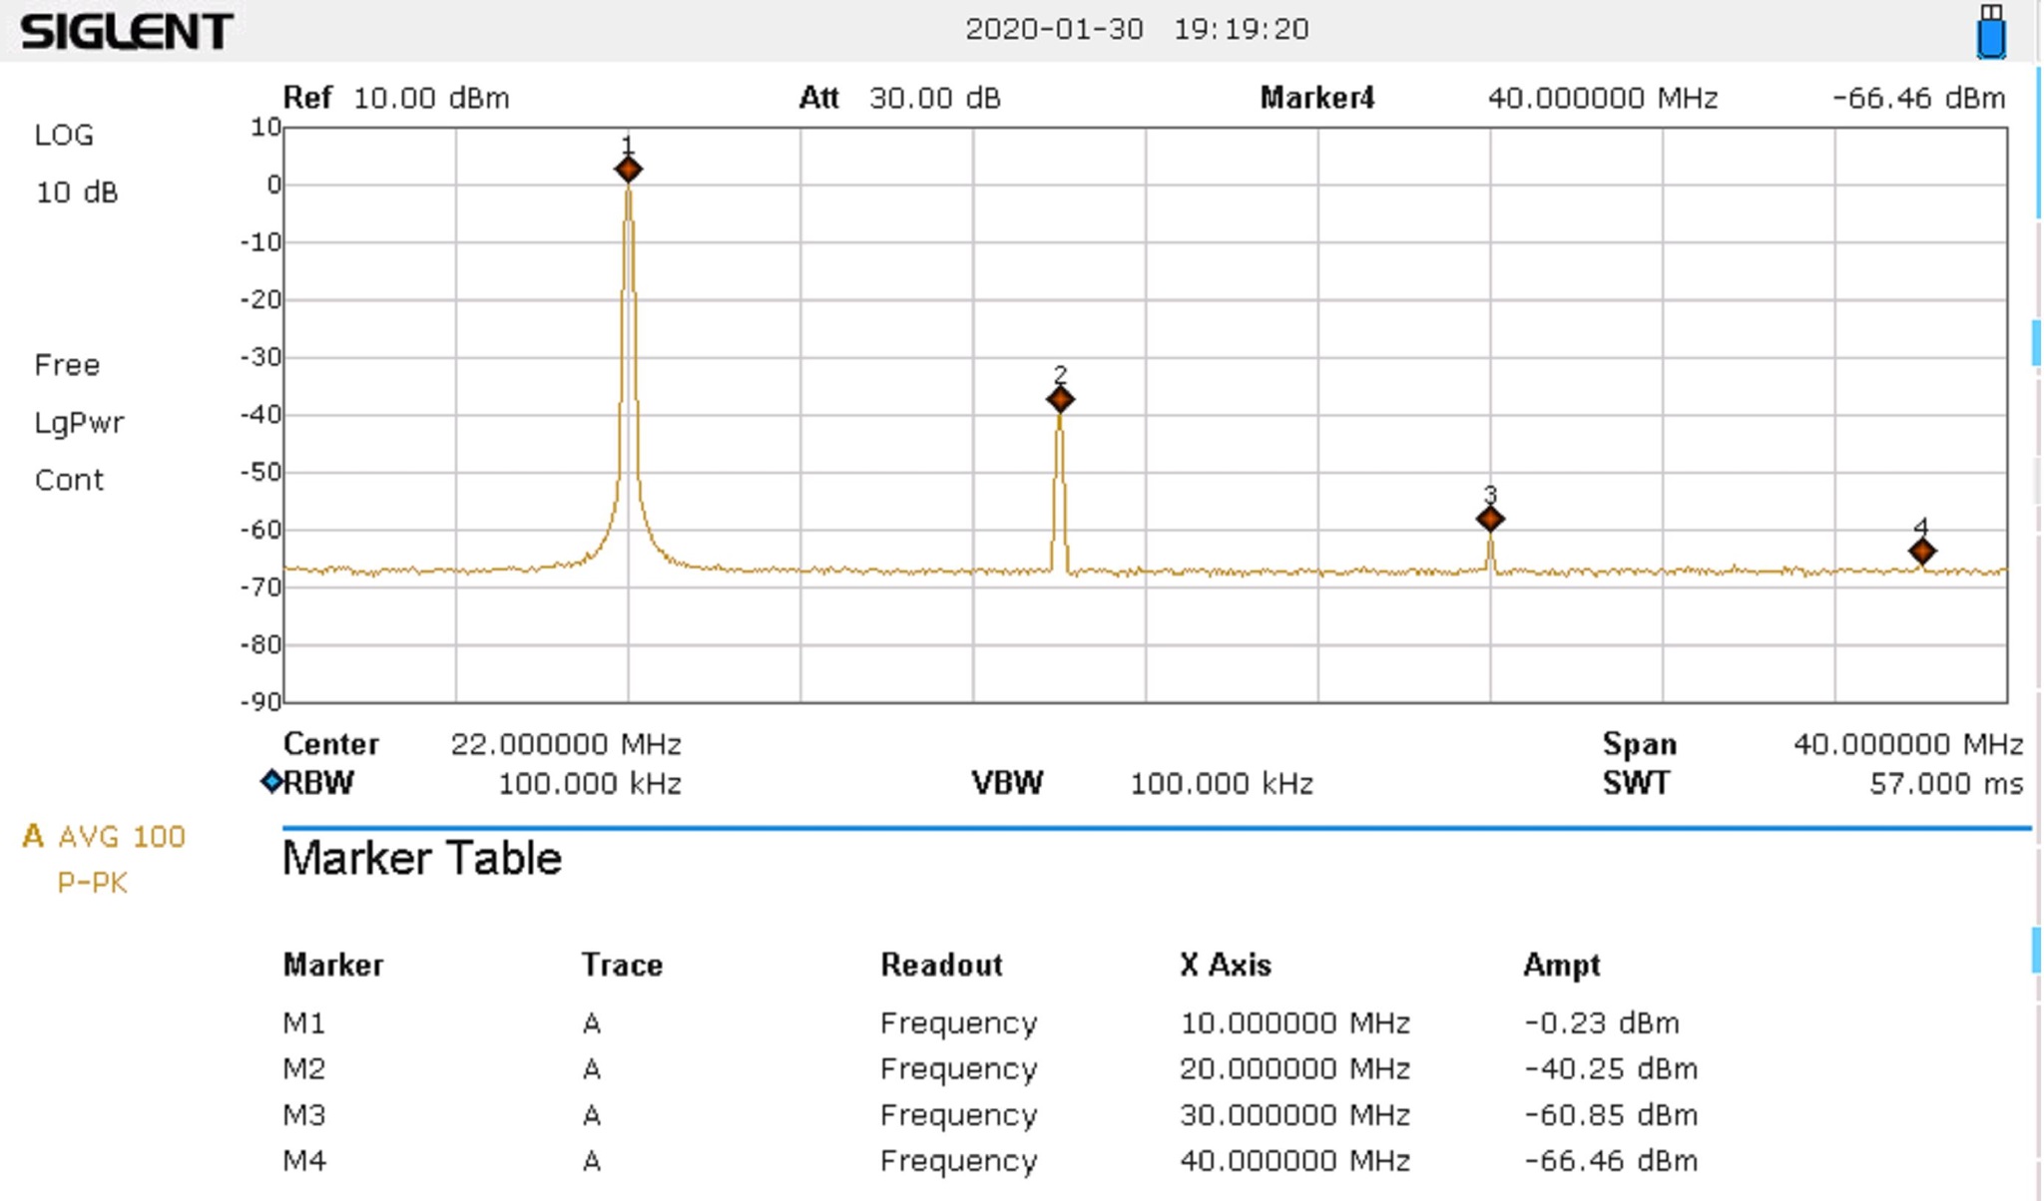Select marker 2 diamond on trace

1060,400
